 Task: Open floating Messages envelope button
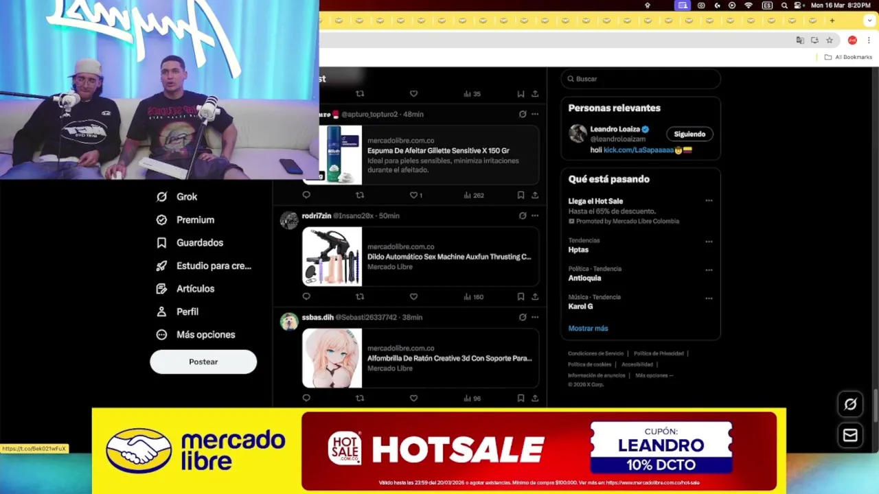coord(850,435)
